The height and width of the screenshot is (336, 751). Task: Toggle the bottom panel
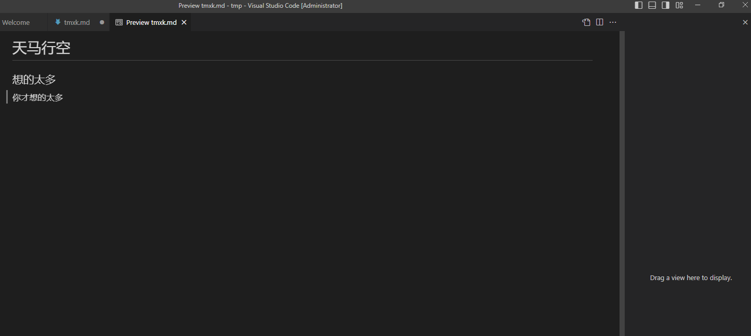click(652, 5)
